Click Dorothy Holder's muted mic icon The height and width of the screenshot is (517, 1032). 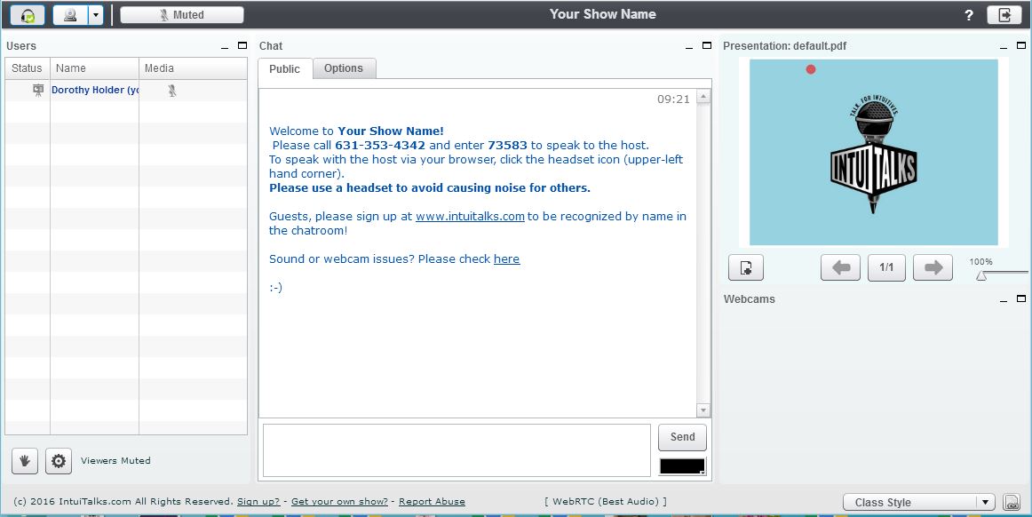point(171,91)
